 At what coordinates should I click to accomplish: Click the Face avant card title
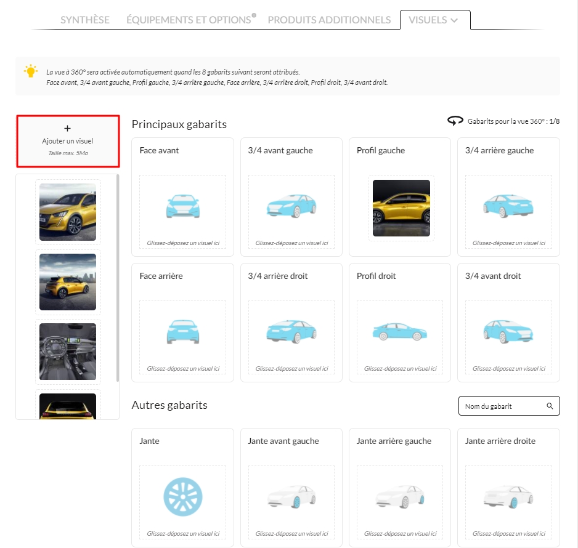click(159, 150)
